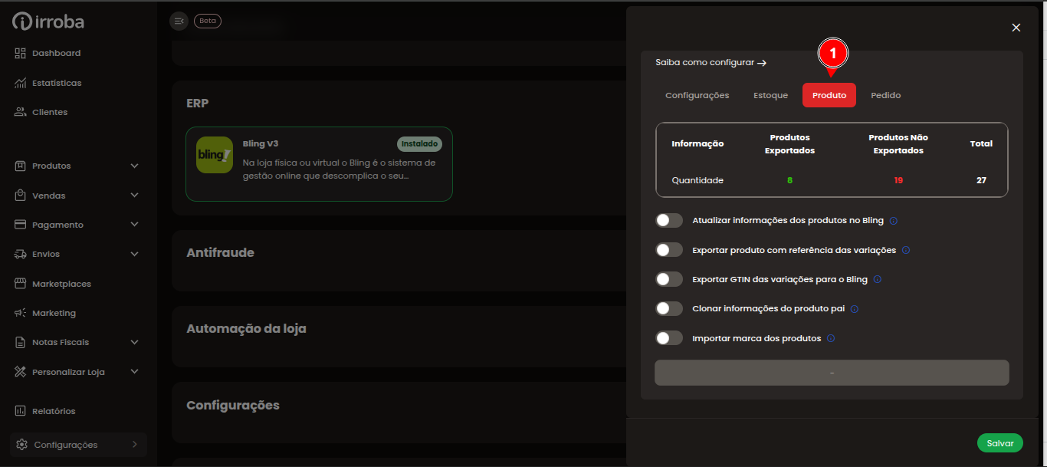Click the Antifraude section header
Viewport: 1047px width, 467px height.
pos(220,252)
